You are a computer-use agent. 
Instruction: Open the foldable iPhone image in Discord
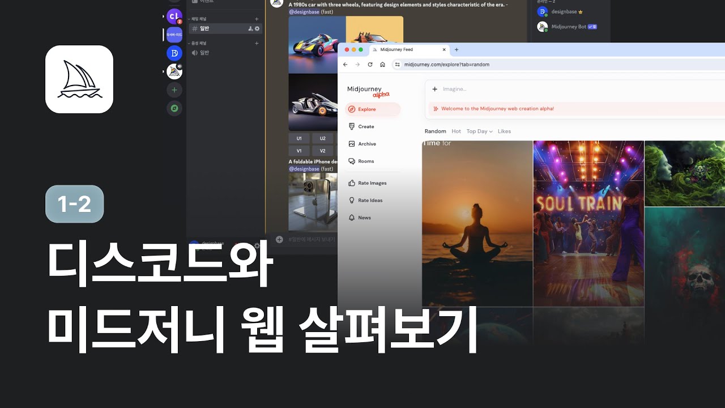(313, 201)
